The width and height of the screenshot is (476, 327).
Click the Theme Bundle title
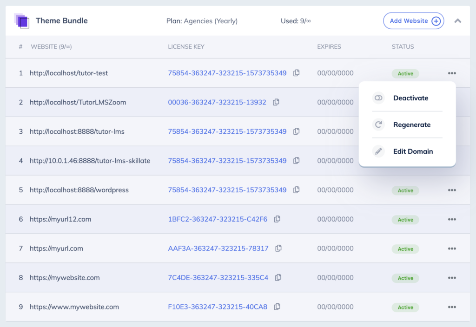62,20
